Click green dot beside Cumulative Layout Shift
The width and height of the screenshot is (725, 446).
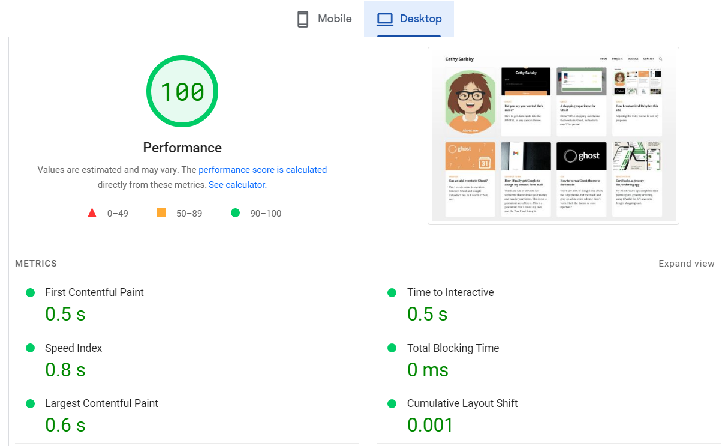[x=392, y=403]
